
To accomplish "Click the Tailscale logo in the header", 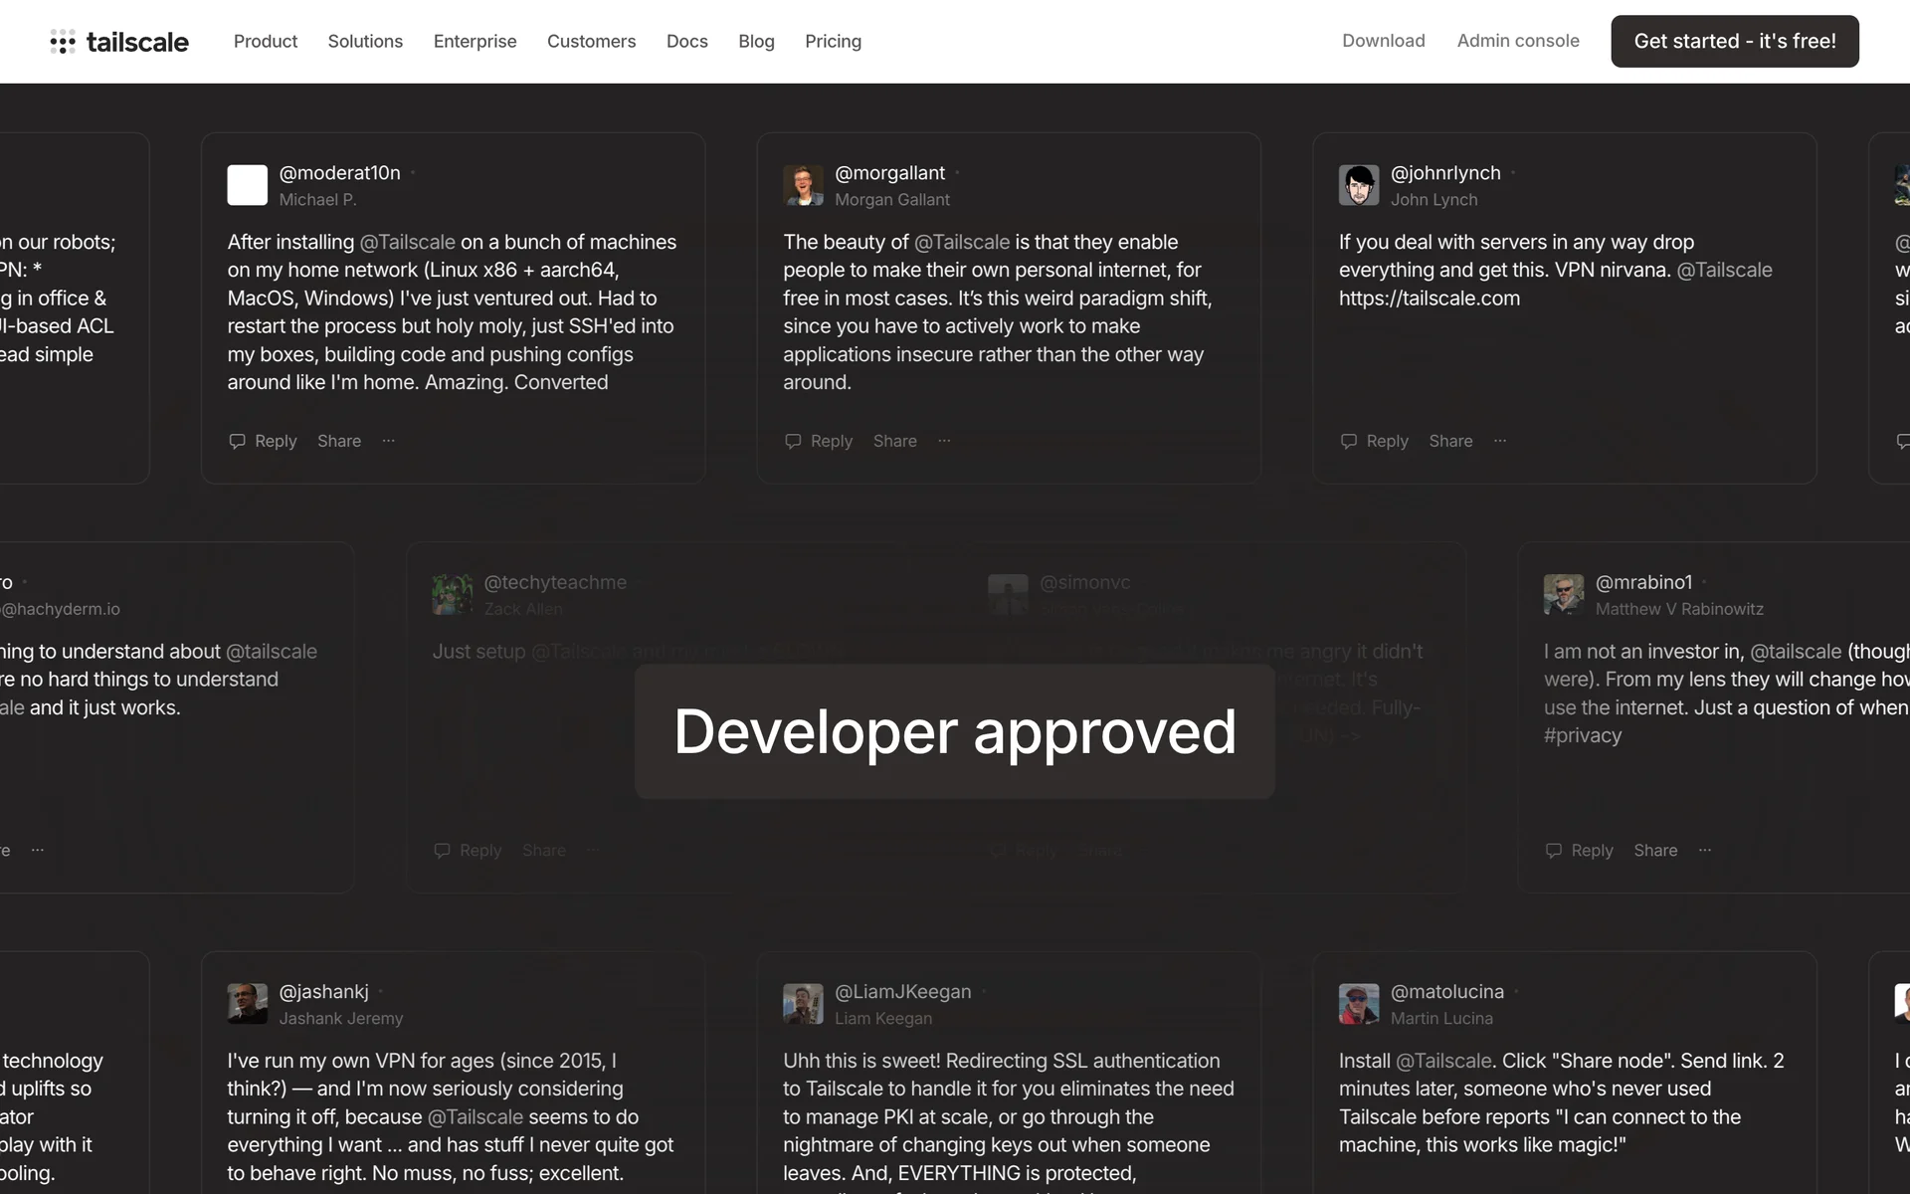I will pos(119,42).
